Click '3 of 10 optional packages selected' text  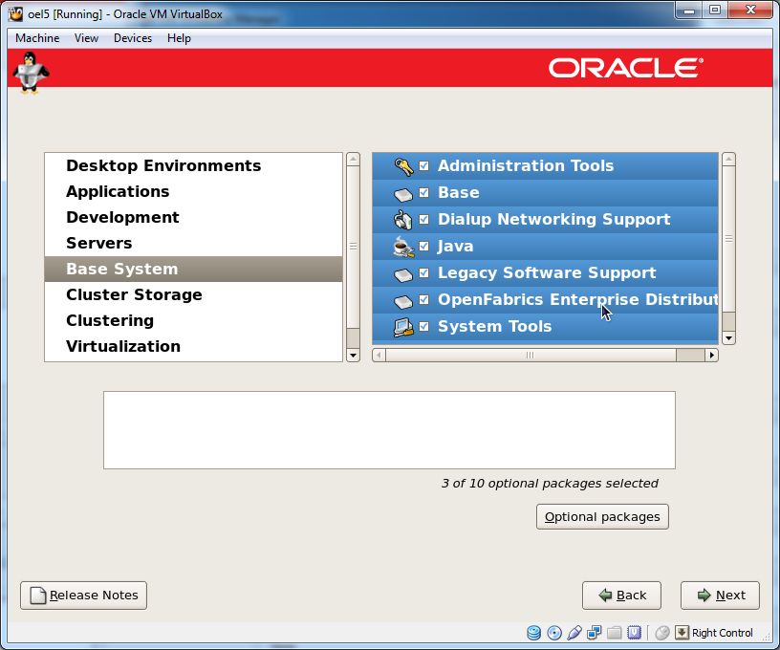pos(550,484)
